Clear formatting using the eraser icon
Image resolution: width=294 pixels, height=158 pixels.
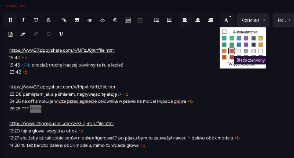[x=23, y=34]
